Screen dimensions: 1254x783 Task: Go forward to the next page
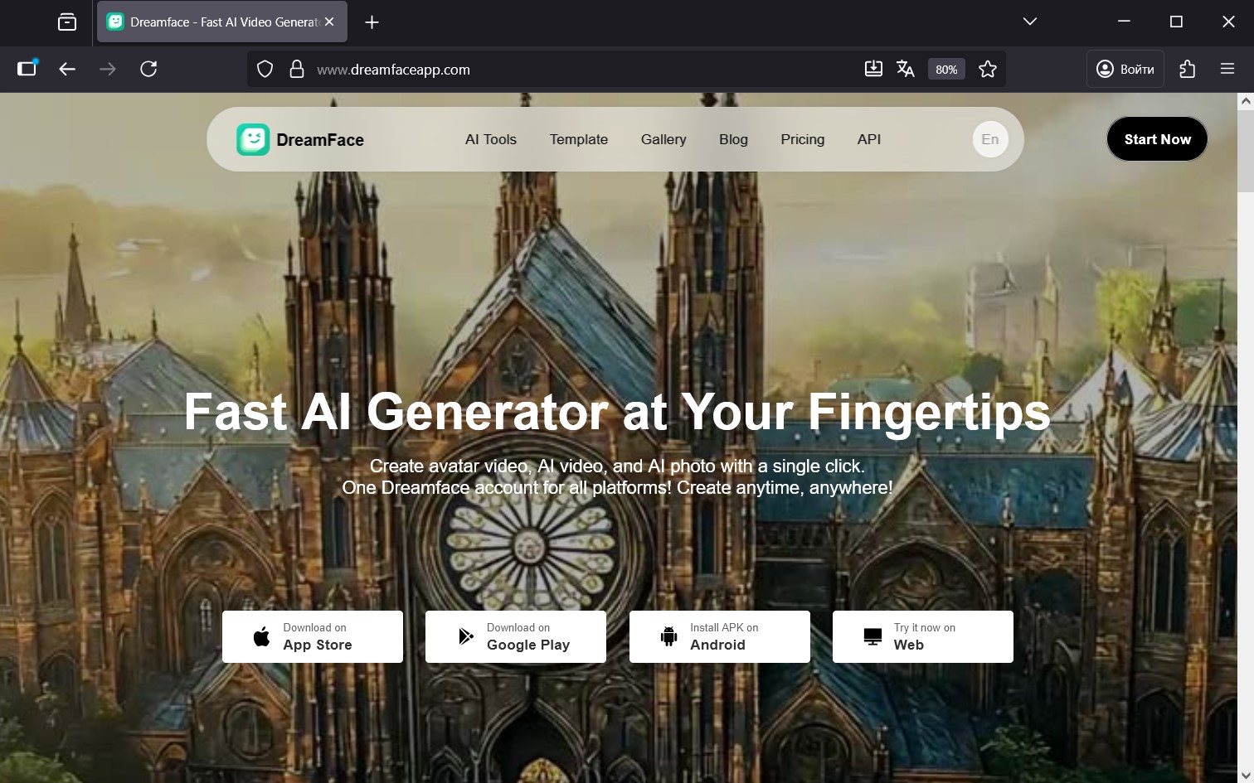(x=108, y=70)
